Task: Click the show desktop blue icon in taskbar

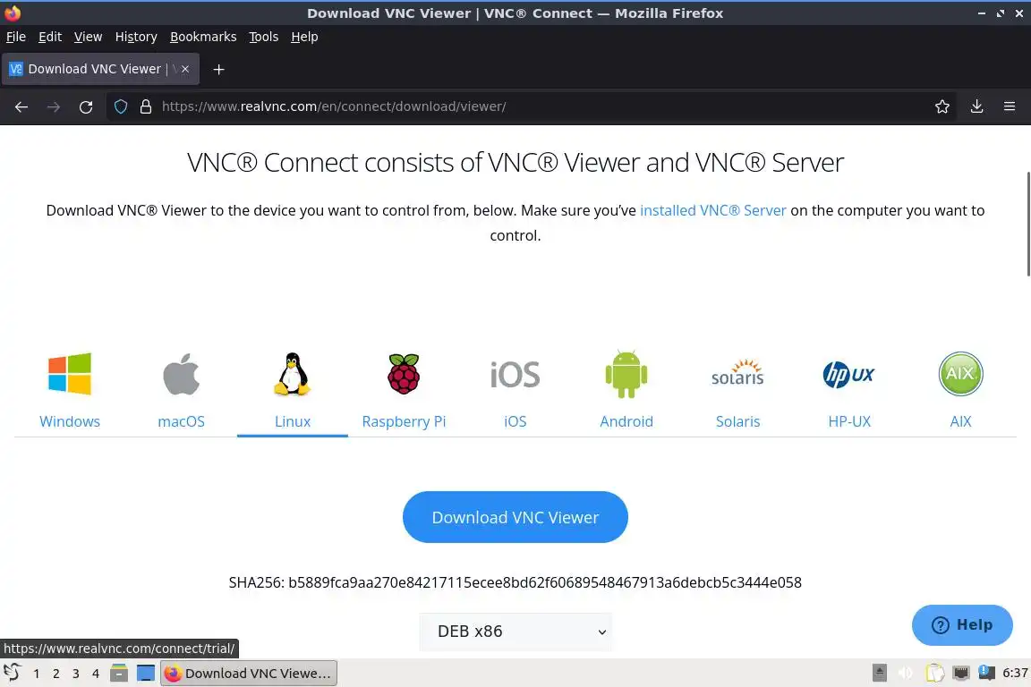Action: (x=146, y=673)
